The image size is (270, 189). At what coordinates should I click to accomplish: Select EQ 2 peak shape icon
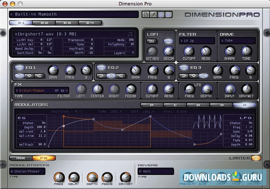click(111, 76)
